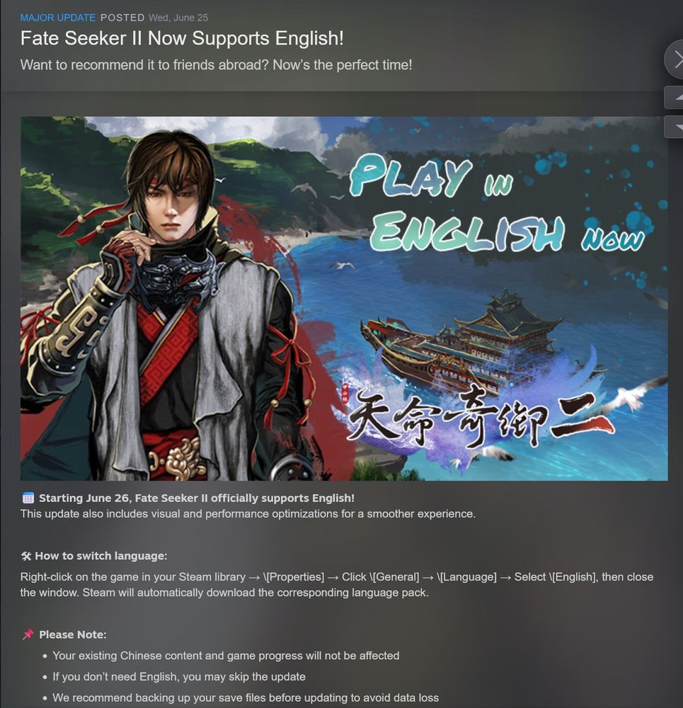Click the subtitle about recommending to friends abroad

(x=217, y=65)
